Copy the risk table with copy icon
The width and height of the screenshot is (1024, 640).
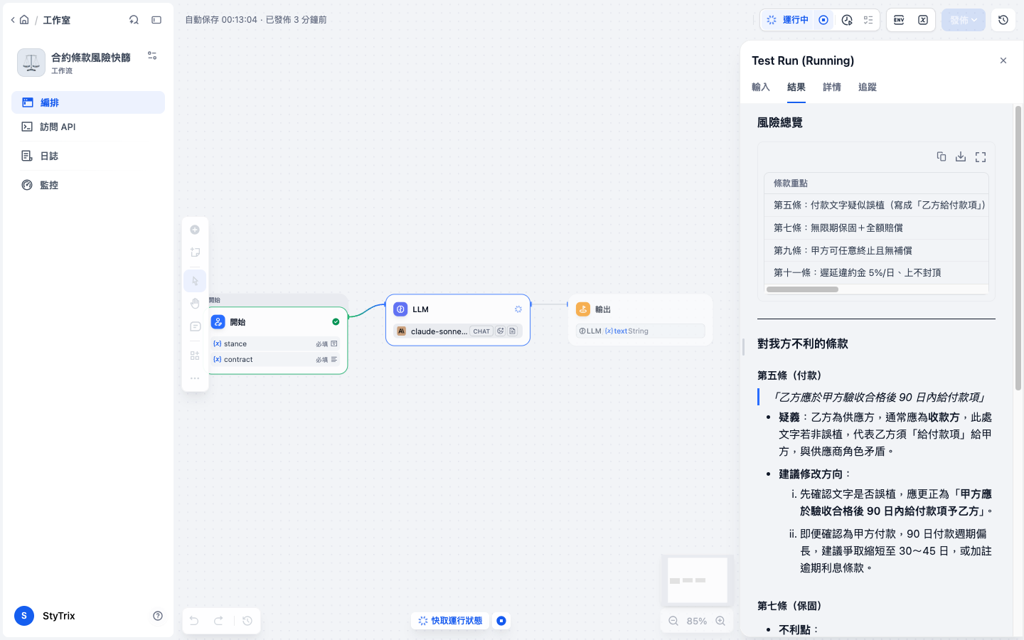(942, 156)
